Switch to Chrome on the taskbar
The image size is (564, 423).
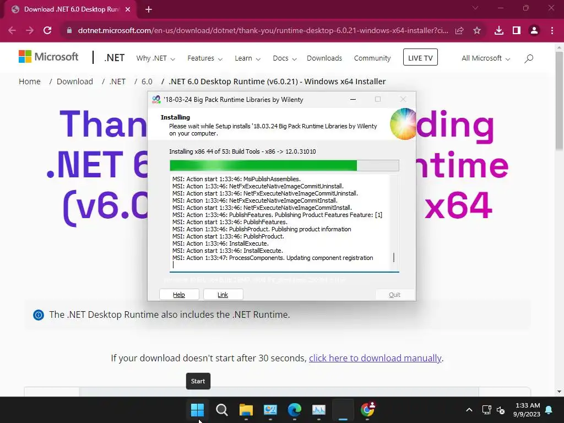coord(367,410)
